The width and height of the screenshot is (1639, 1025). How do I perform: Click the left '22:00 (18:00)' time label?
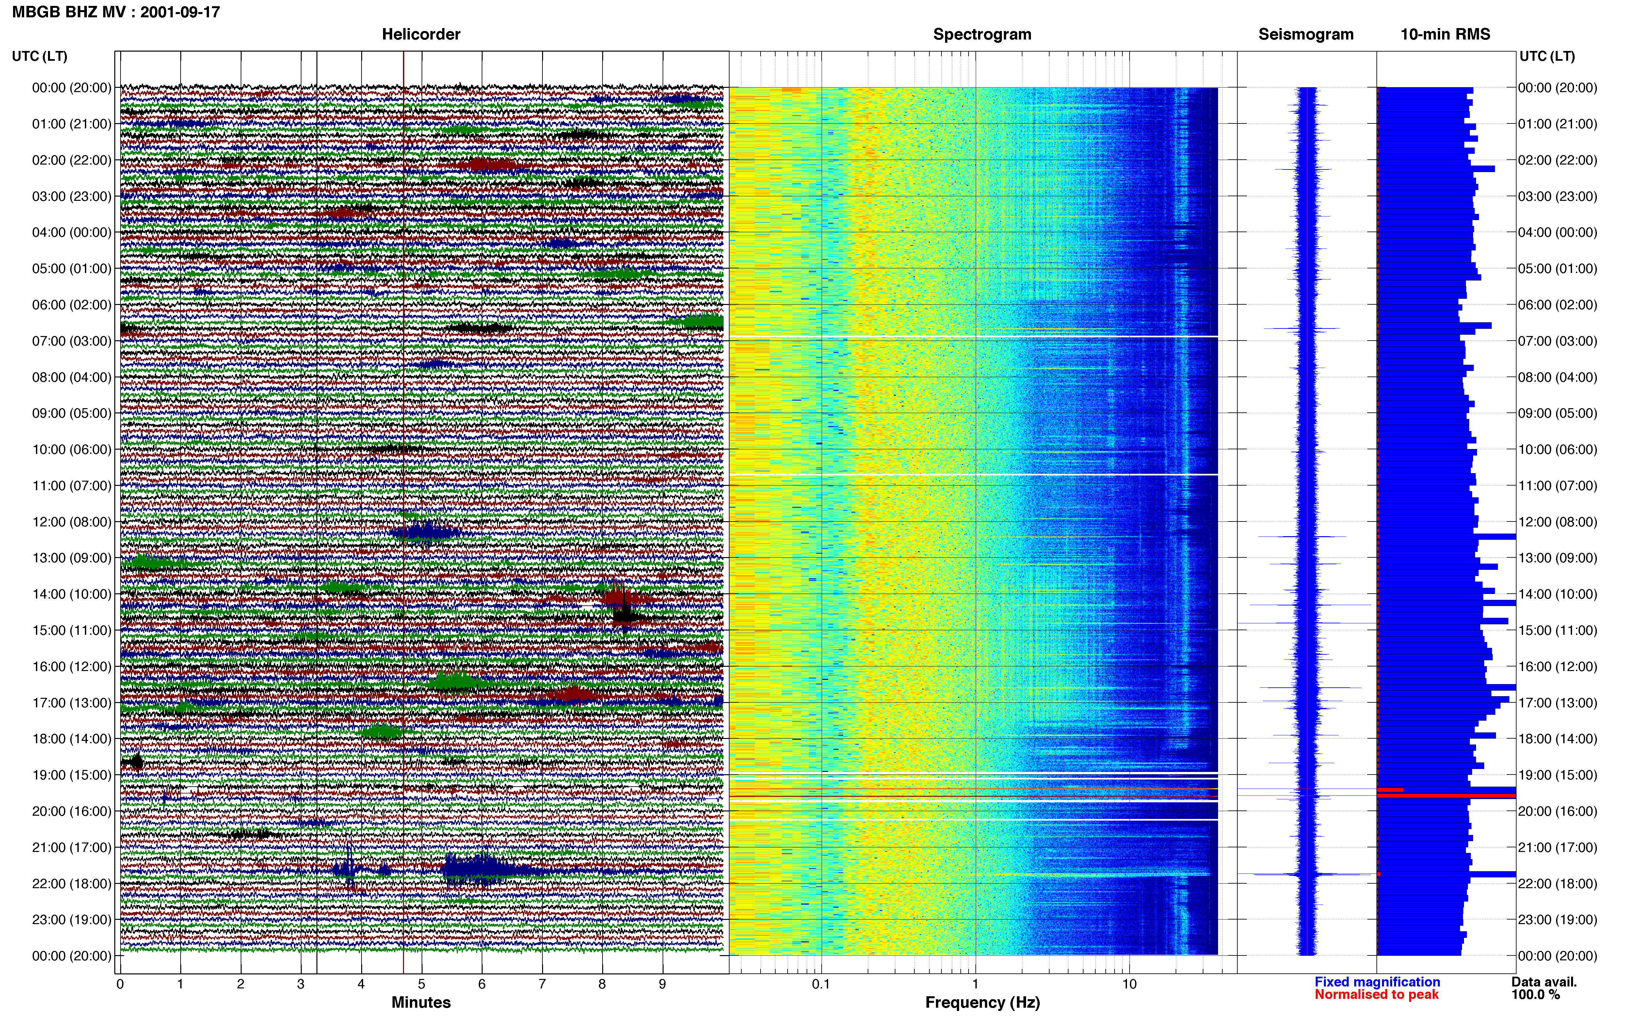click(72, 883)
